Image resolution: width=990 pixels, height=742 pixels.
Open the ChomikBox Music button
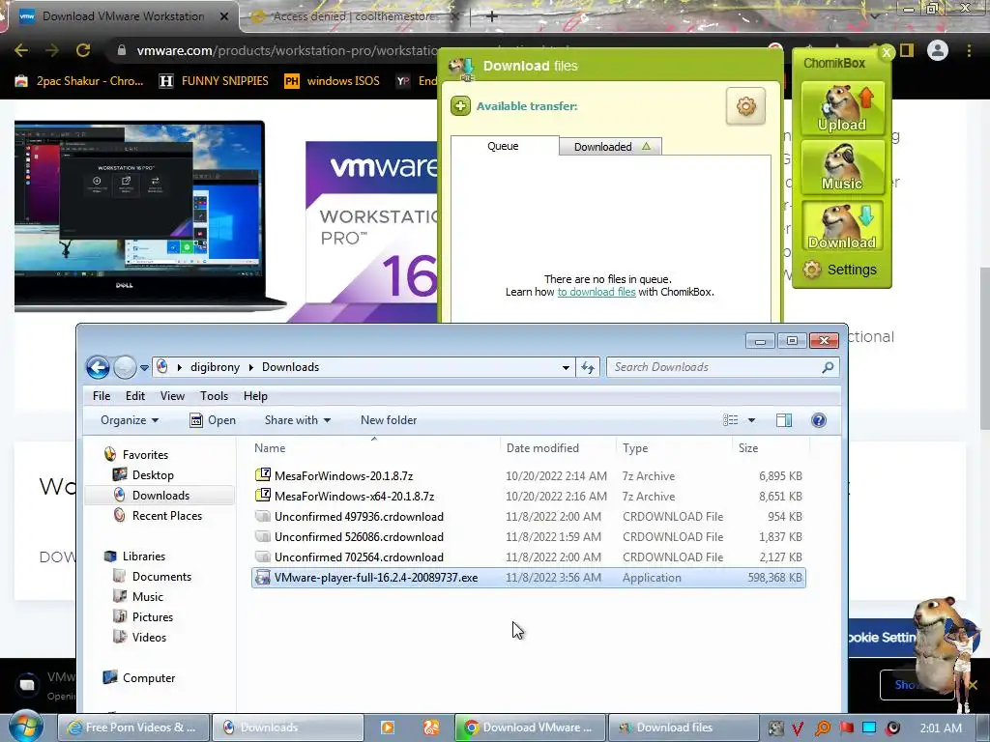click(x=842, y=166)
